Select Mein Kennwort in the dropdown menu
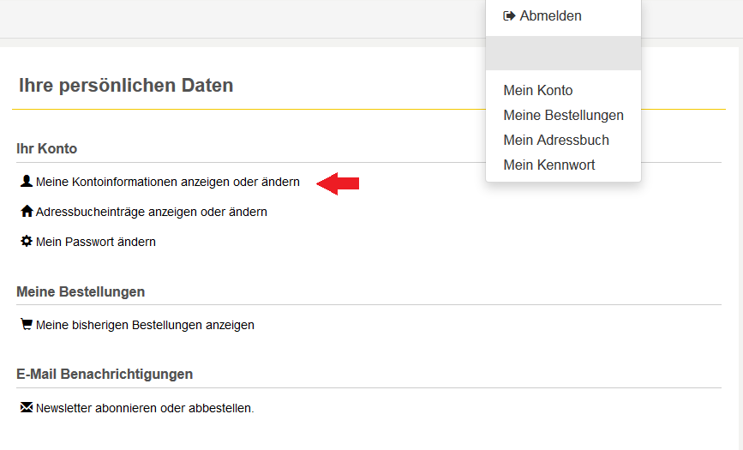The height and width of the screenshot is (450, 743). (x=549, y=165)
